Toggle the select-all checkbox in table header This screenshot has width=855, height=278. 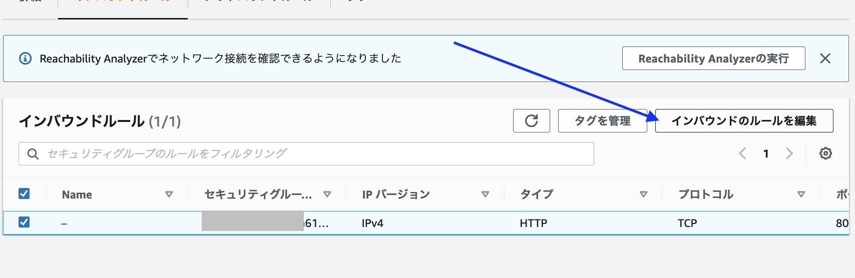point(24,193)
